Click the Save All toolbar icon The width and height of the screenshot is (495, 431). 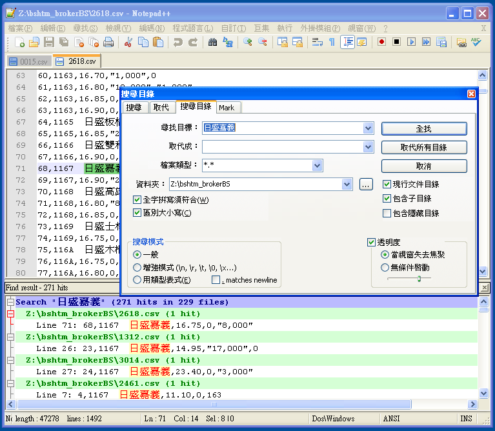point(64,43)
